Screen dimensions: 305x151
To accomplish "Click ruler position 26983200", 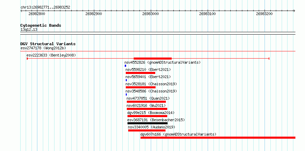I will 264,14.
